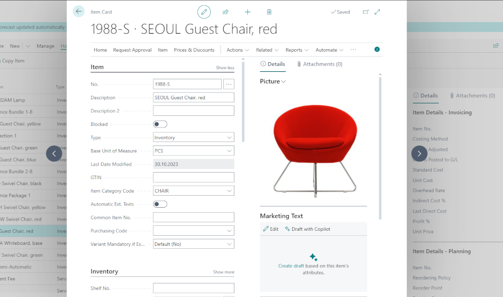Open the assist-edit ellipsis next to No. field

point(229,84)
